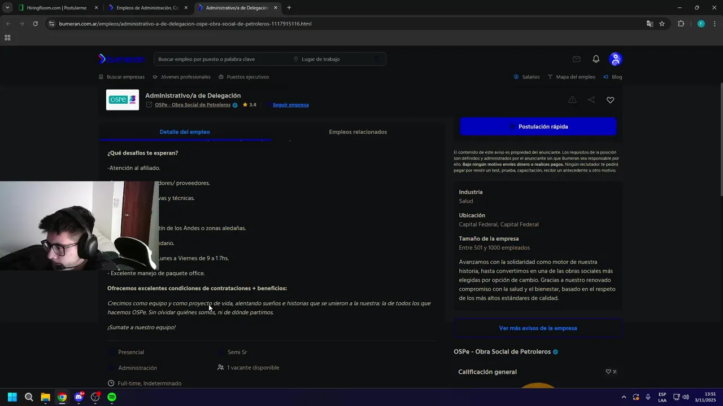Click the Postulación rápida button
The image size is (723, 406).
tap(538, 127)
